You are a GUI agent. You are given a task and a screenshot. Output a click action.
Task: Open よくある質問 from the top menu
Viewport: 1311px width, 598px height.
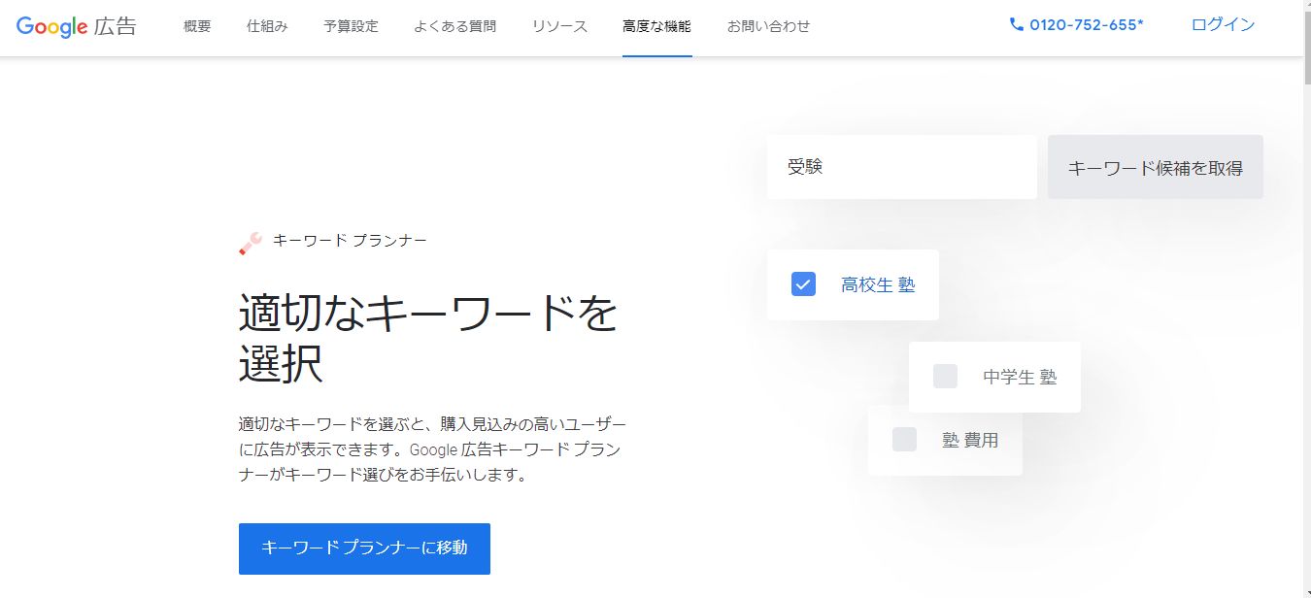pos(454,26)
